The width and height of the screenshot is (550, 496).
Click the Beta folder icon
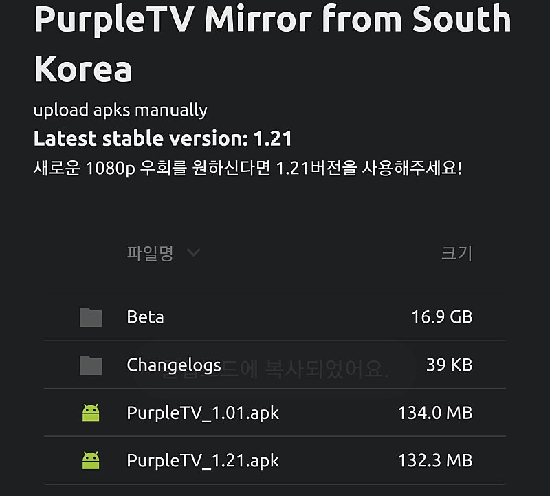(x=91, y=317)
